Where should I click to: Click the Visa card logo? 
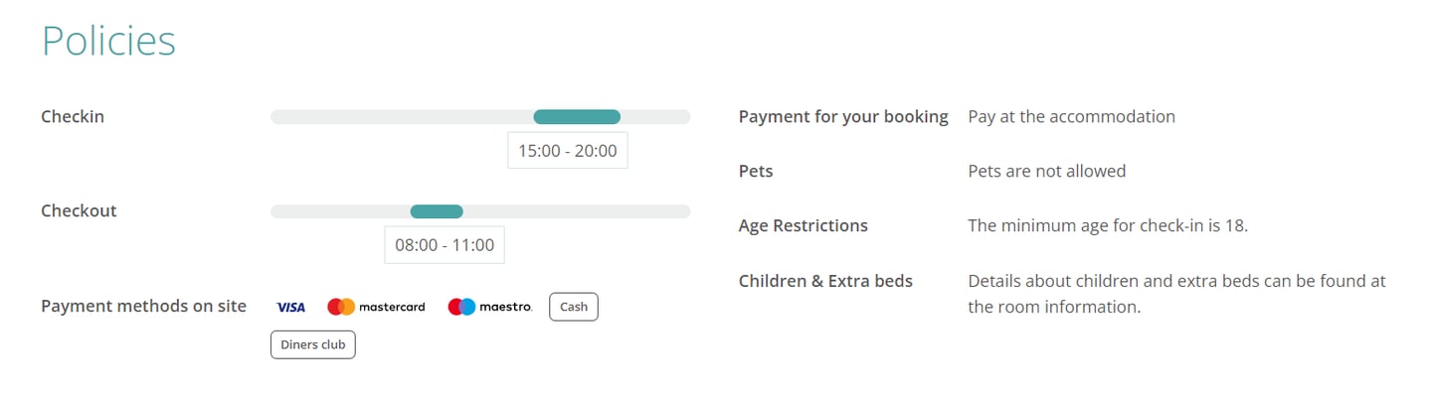[x=290, y=307]
